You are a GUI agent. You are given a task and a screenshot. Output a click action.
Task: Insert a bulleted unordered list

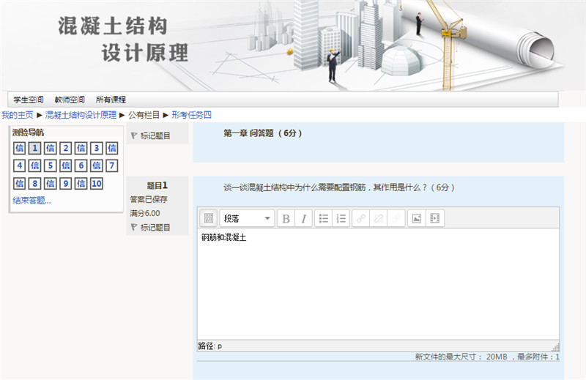324,218
